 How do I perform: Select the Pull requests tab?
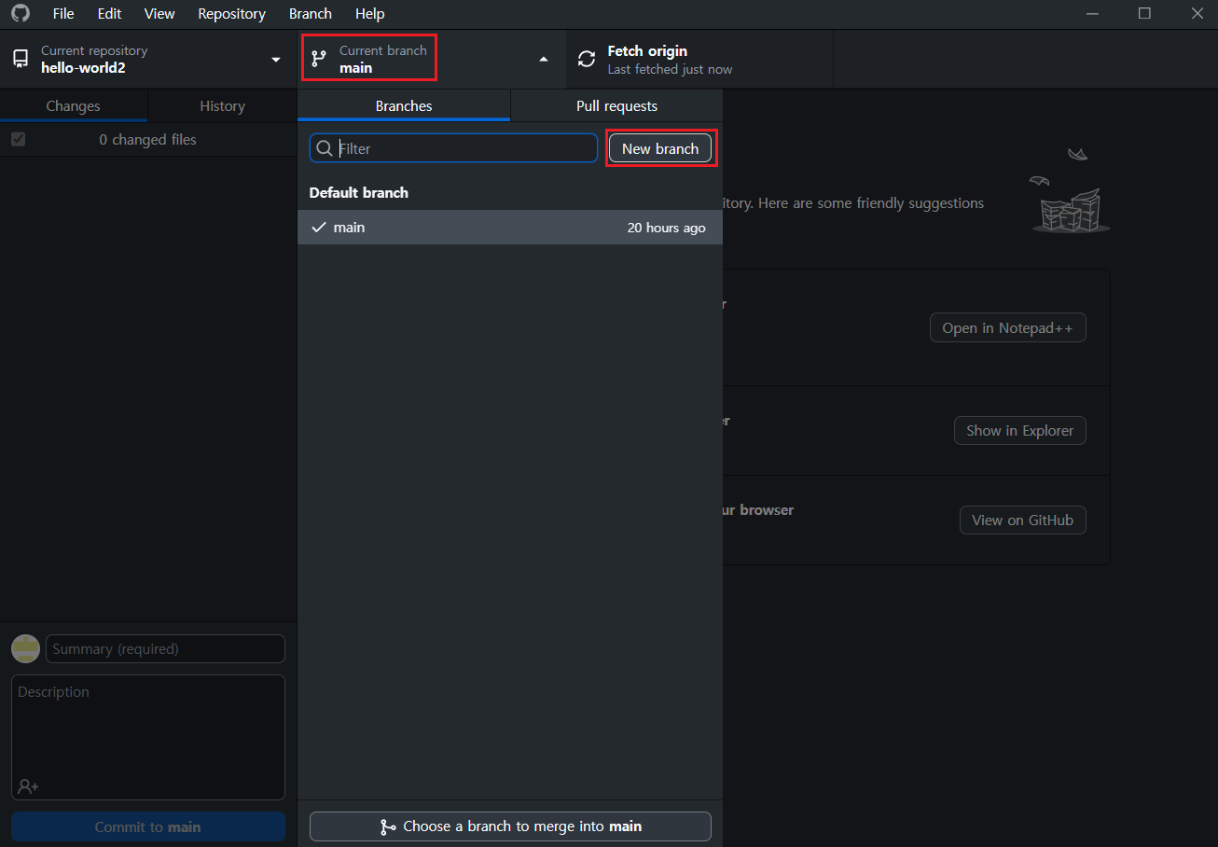coord(616,106)
